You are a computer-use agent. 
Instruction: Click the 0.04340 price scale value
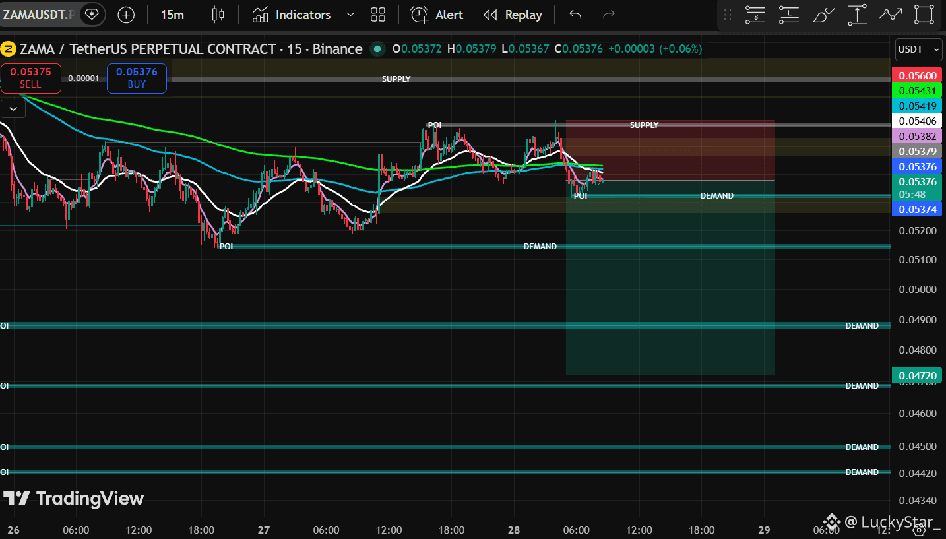point(918,501)
